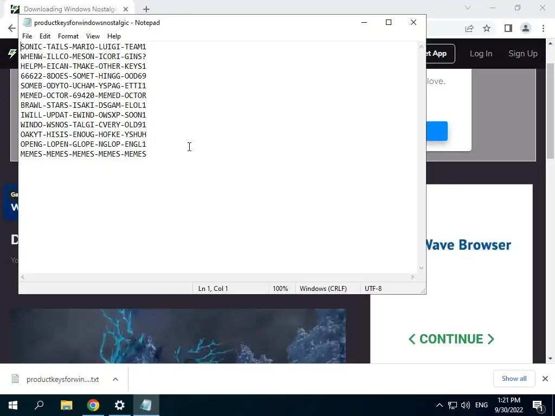
Task: Click the coral reef image thumbnail
Action: click(x=178, y=336)
